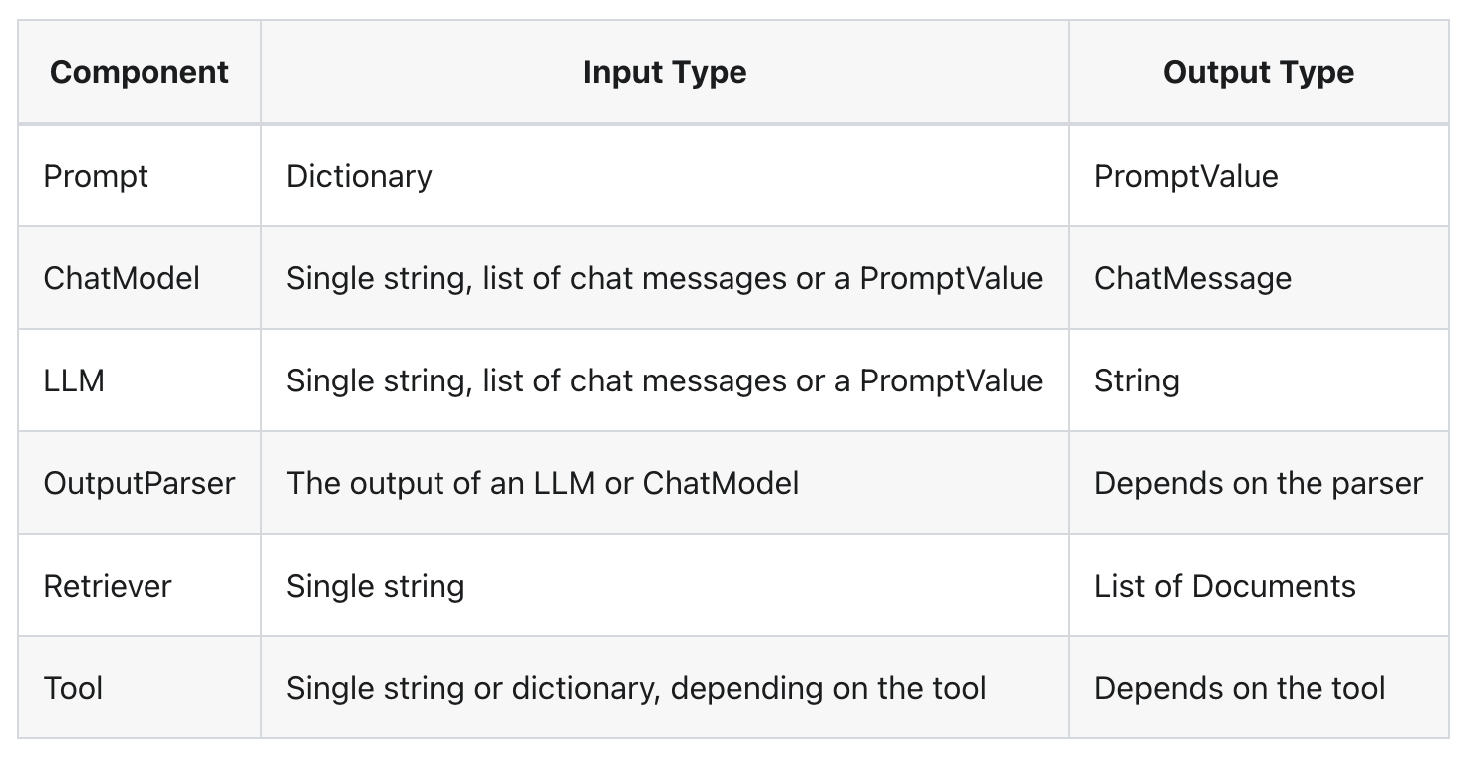Screen dimensions: 1465x757
Task: Click the PromptValue output cell
Action: (x=1185, y=176)
